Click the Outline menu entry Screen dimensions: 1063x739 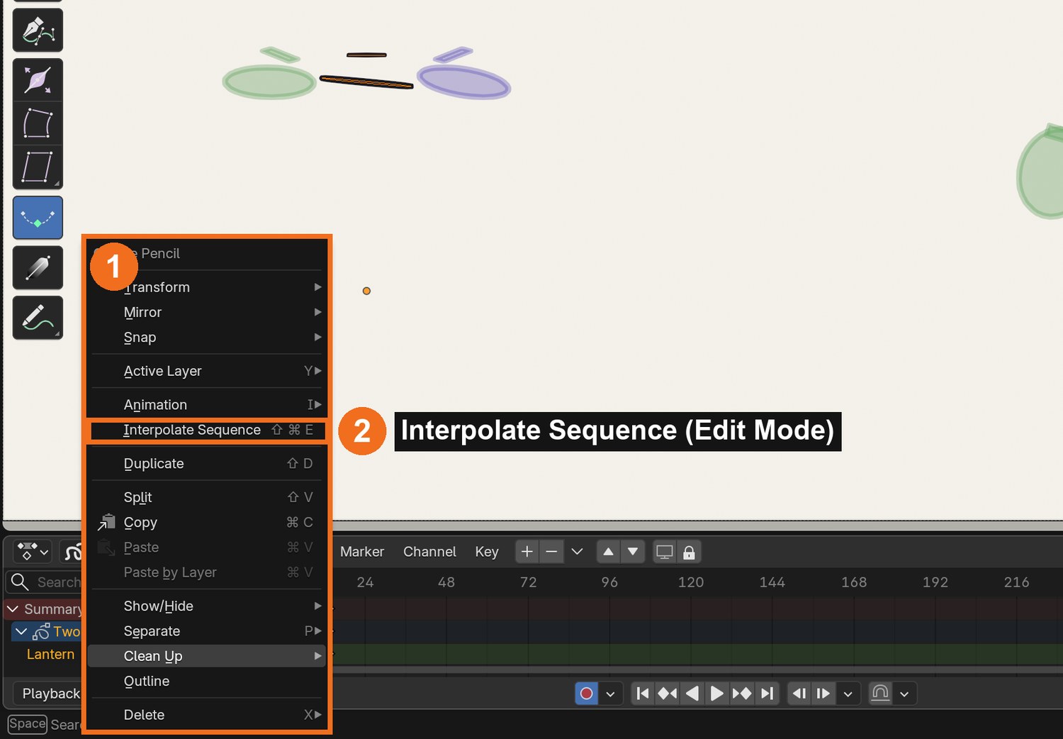tap(207, 681)
